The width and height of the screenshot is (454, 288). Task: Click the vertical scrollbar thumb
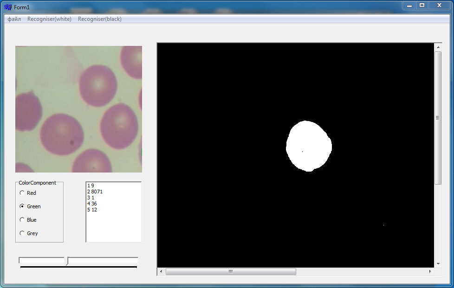pyautogui.click(x=438, y=118)
